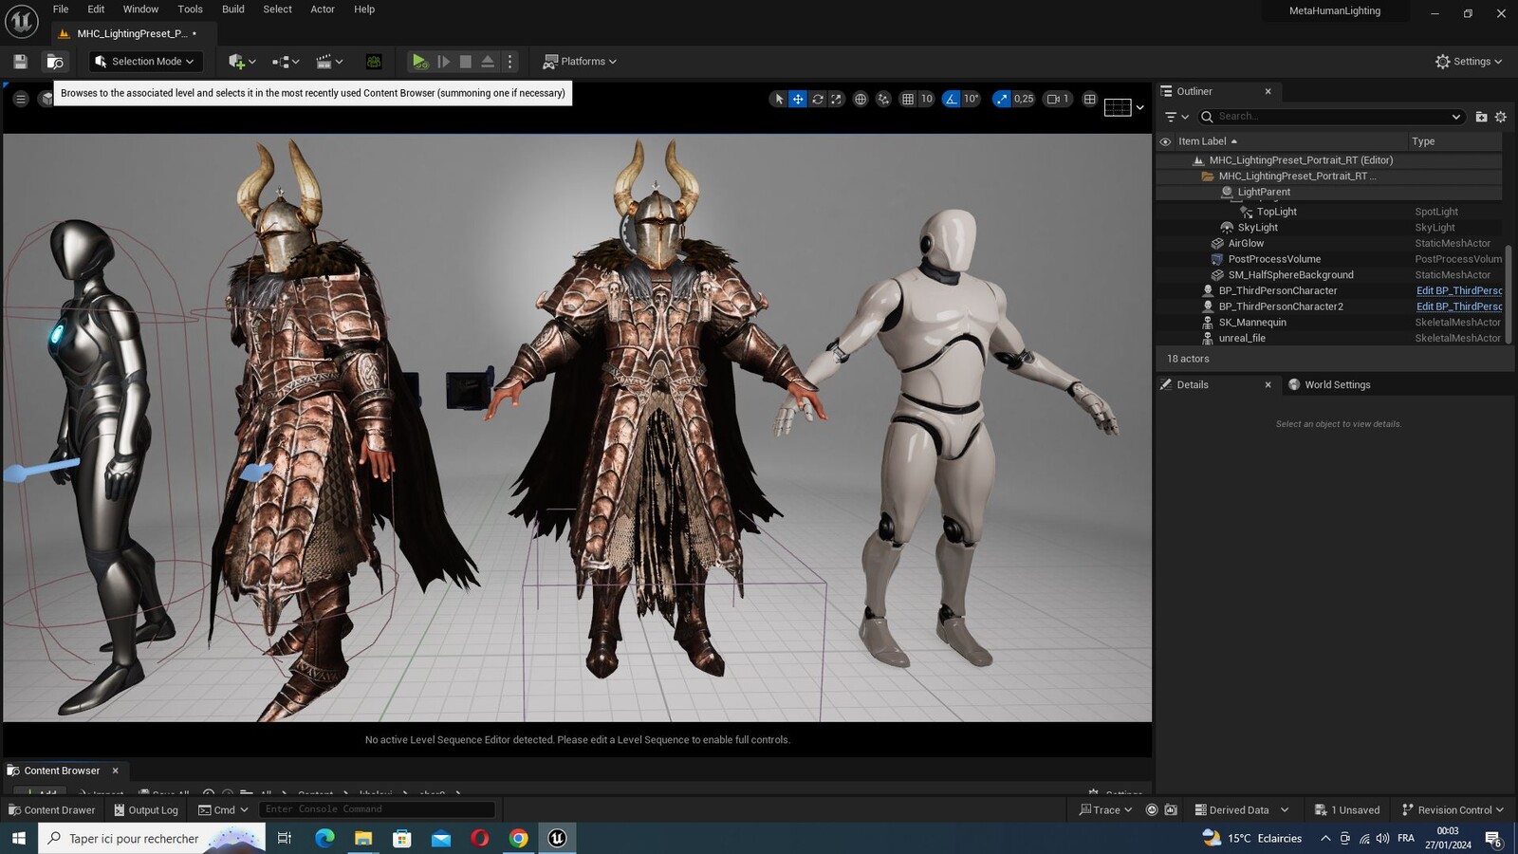Activate the rotate tool
The width and height of the screenshot is (1518, 854).
[x=817, y=99]
